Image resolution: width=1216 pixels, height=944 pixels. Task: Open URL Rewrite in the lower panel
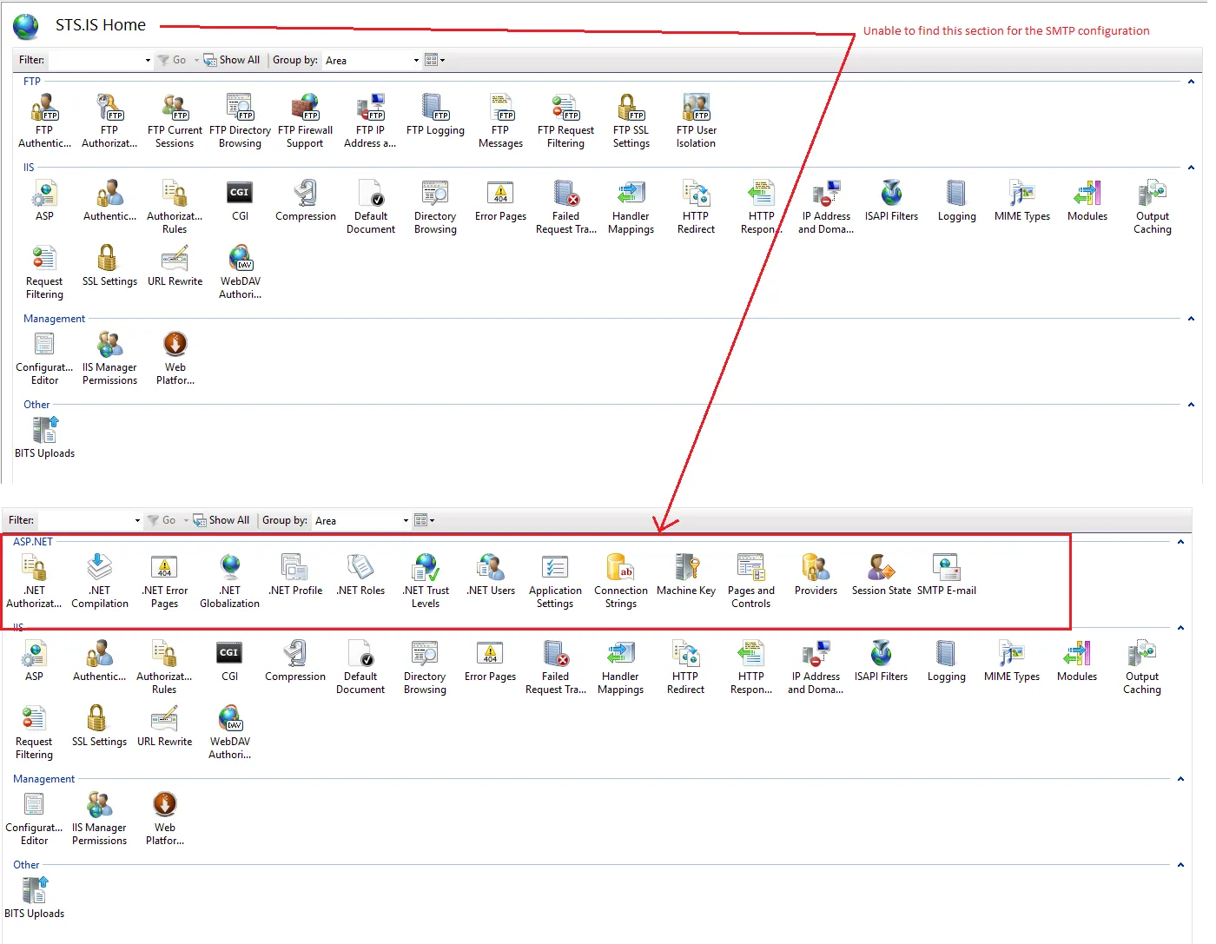pyautogui.click(x=164, y=718)
